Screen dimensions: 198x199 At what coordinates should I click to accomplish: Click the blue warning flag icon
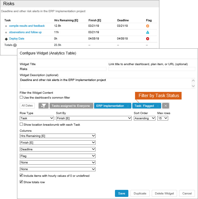148,32
